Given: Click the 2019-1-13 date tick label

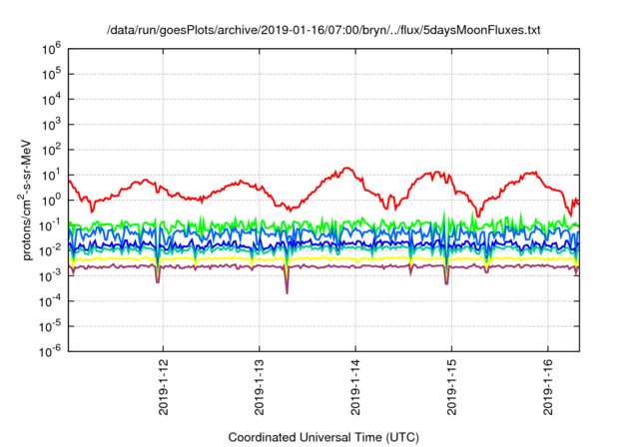Looking at the screenshot, I should pos(260,387).
